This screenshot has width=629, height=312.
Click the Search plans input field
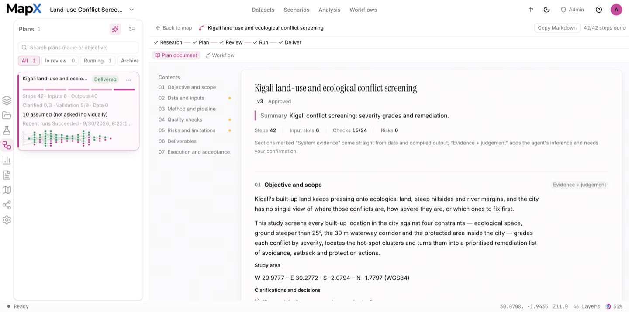click(x=78, y=48)
